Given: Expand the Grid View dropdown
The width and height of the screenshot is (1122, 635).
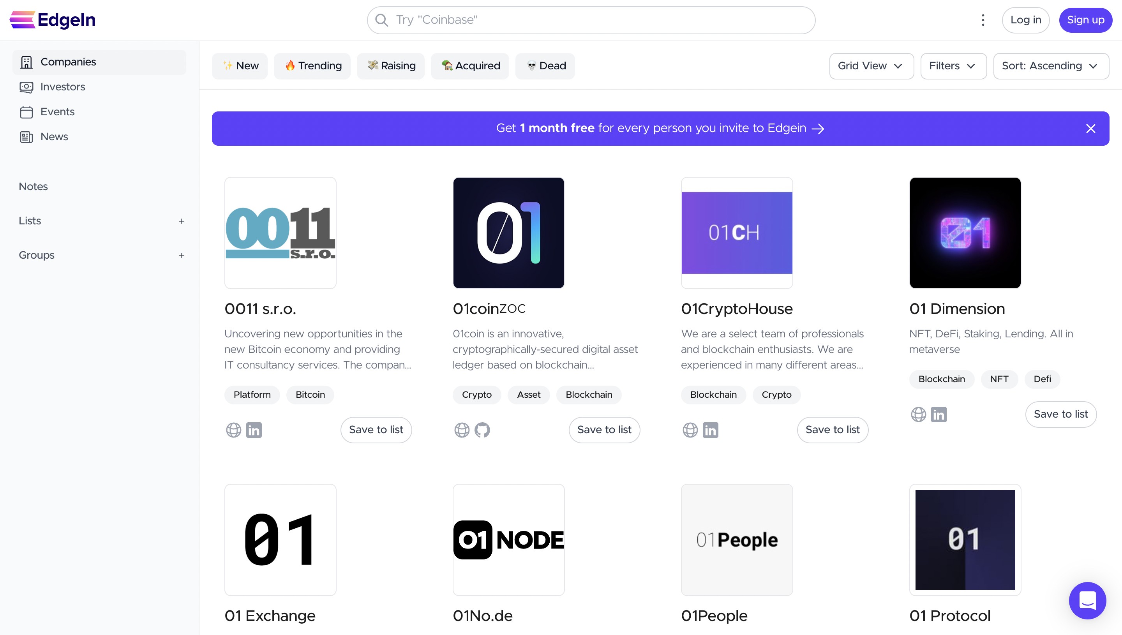Looking at the screenshot, I should [x=871, y=66].
